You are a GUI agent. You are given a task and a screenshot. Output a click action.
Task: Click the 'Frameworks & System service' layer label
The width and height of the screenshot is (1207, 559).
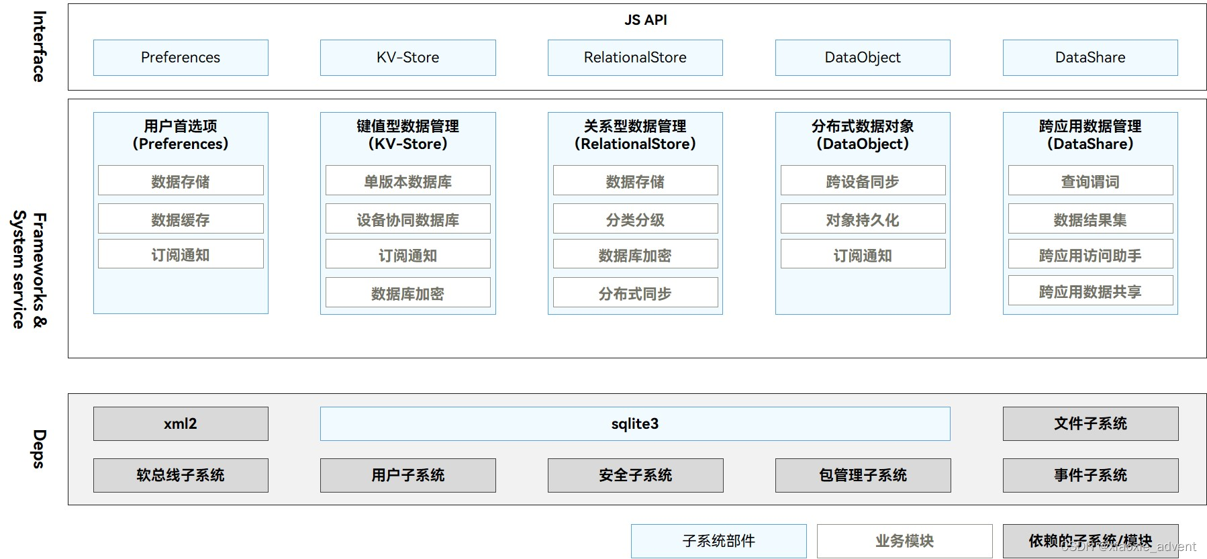[x=30, y=270]
